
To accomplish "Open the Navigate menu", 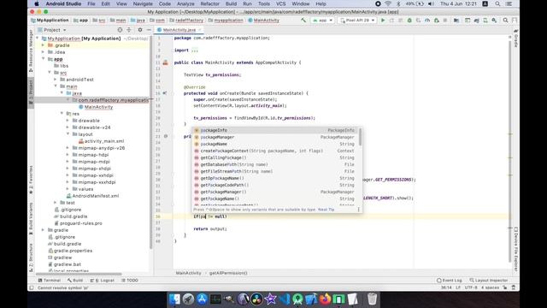I will pos(143,3).
